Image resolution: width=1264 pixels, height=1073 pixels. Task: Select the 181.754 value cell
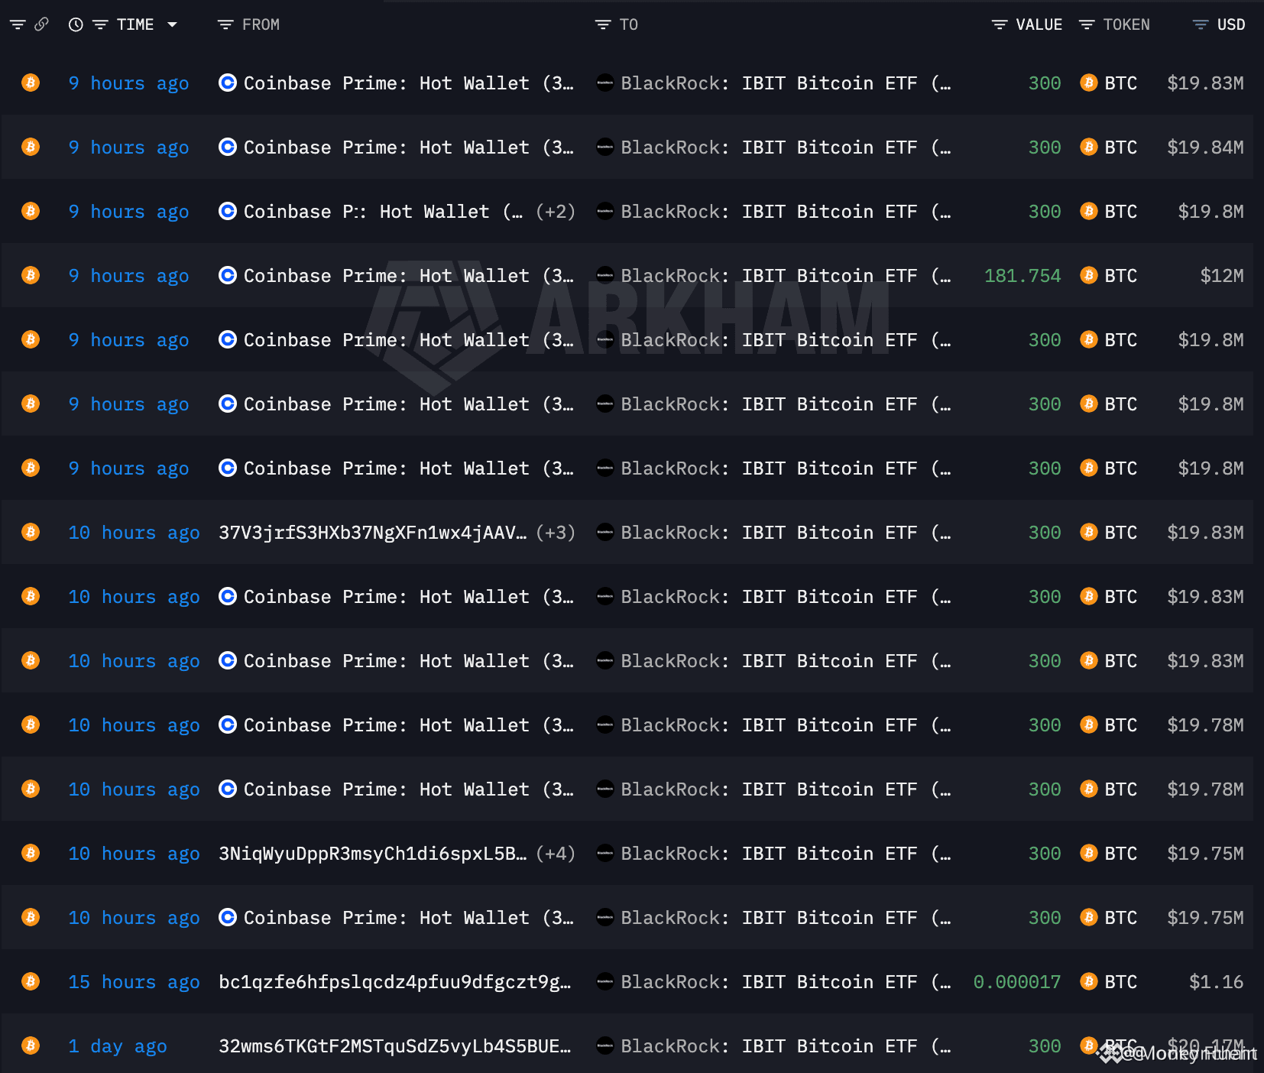(x=1023, y=276)
